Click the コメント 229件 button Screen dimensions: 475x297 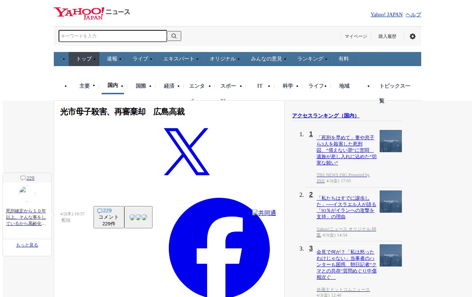pyautogui.click(x=109, y=217)
